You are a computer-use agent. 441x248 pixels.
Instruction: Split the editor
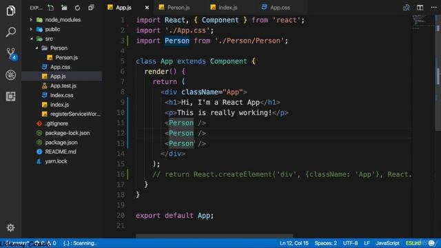pyautogui.click(x=420, y=8)
